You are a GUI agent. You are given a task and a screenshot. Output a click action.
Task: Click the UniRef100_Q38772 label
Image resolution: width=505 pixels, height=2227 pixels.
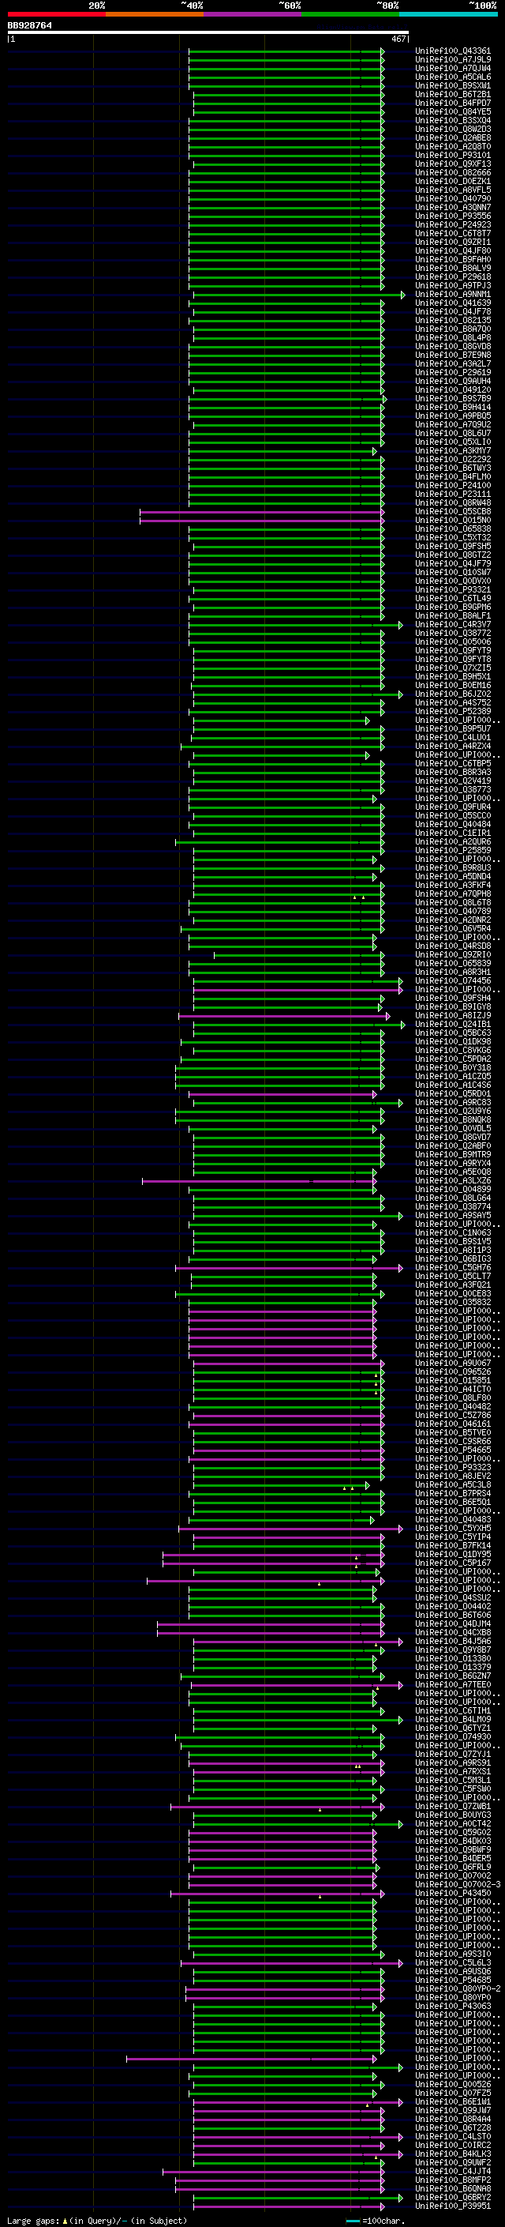(453, 634)
